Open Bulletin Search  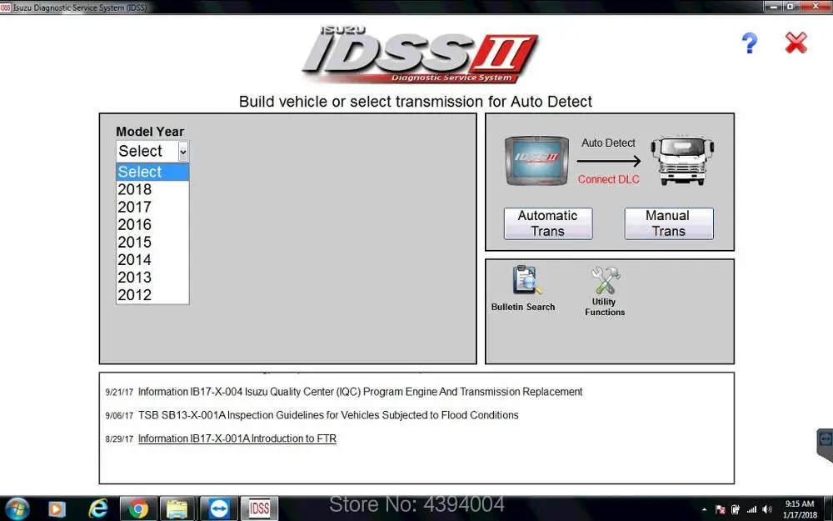point(523,288)
